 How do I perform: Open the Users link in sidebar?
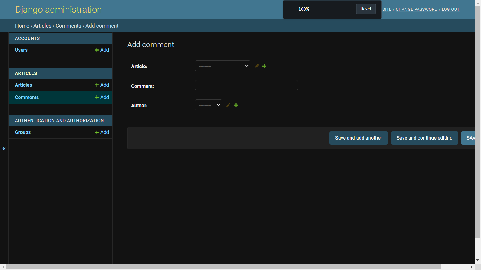click(21, 50)
